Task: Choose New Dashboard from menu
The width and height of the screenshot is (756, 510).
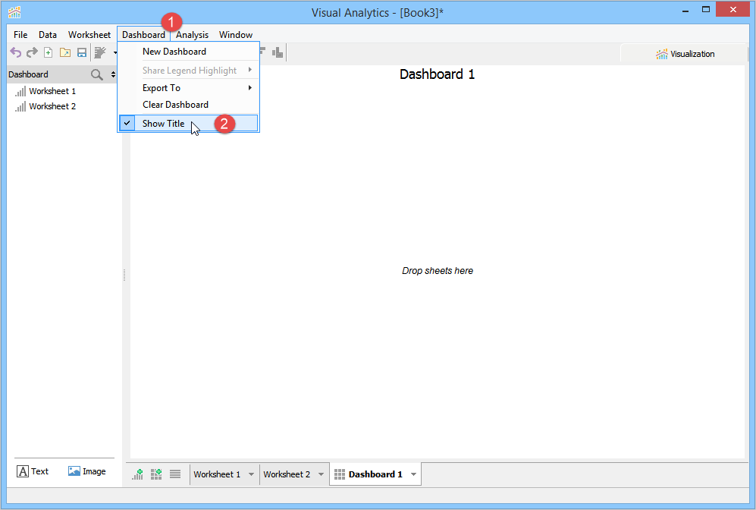Action: [188, 52]
